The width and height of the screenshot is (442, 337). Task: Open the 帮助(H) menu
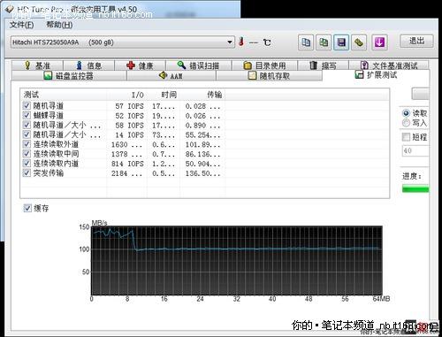point(59,25)
